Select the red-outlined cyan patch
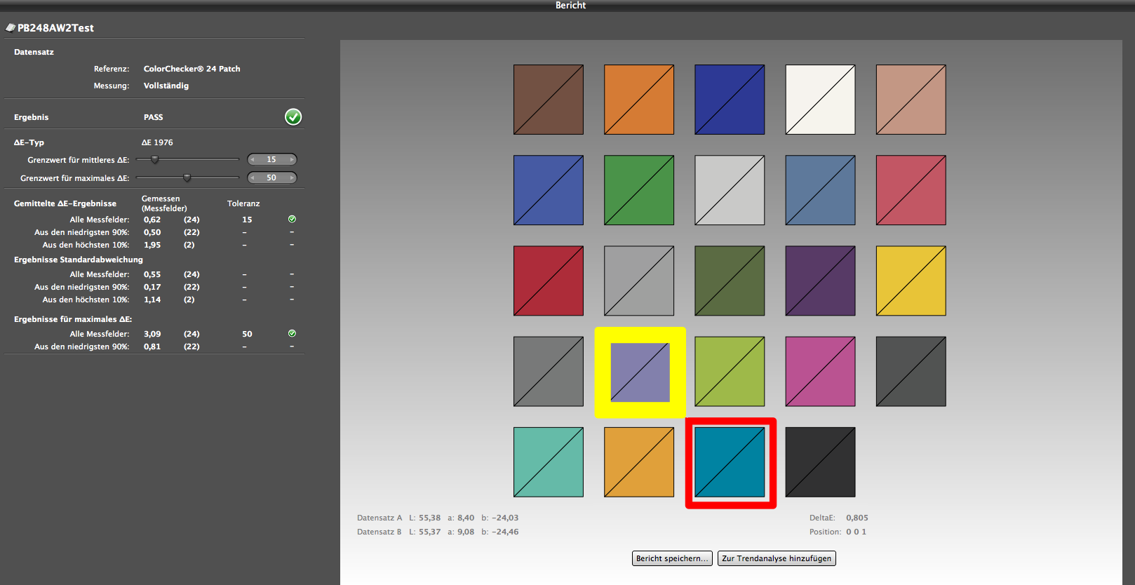Screen dimensions: 1135x585 pyautogui.click(x=730, y=462)
